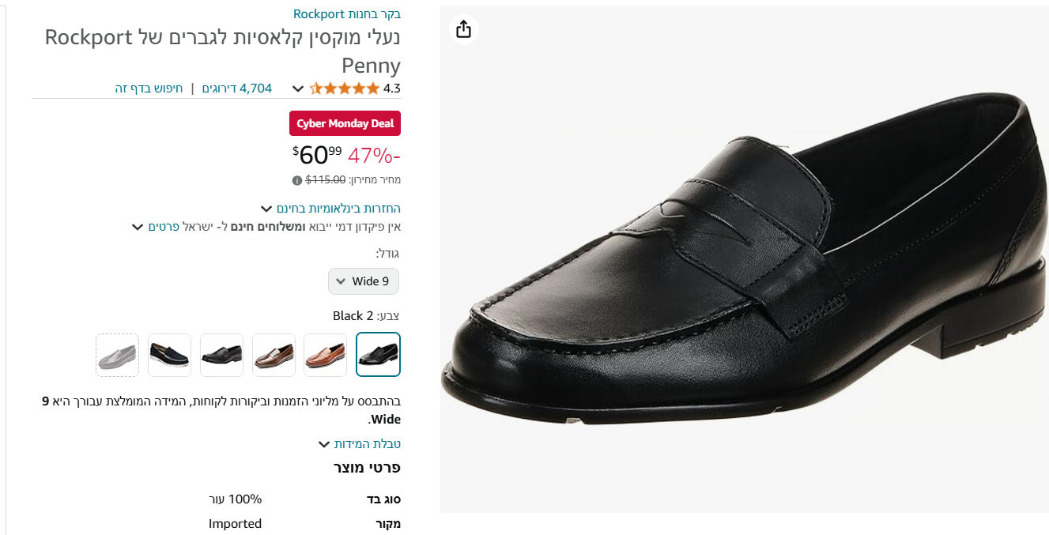Open the 4,704 ratings link
The width and height of the screenshot is (1049, 535).
point(237,89)
